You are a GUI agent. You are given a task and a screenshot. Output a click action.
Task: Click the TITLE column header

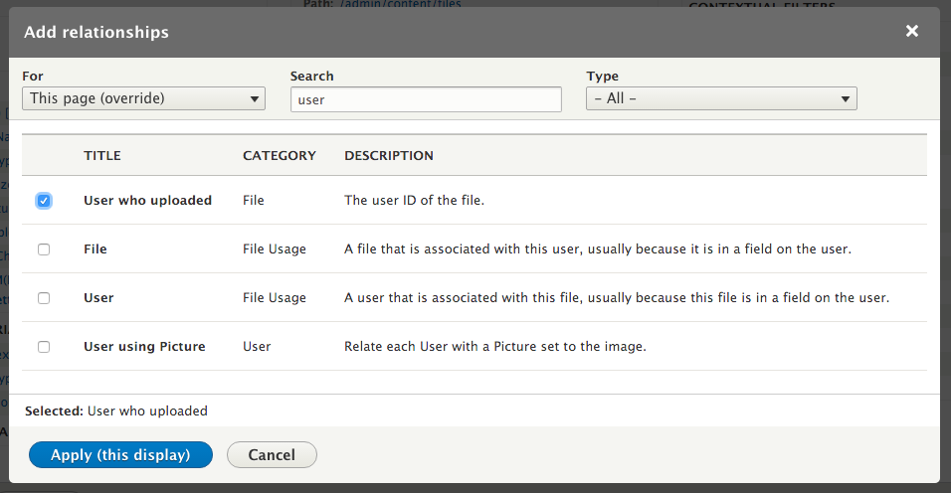(x=101, y=156)
